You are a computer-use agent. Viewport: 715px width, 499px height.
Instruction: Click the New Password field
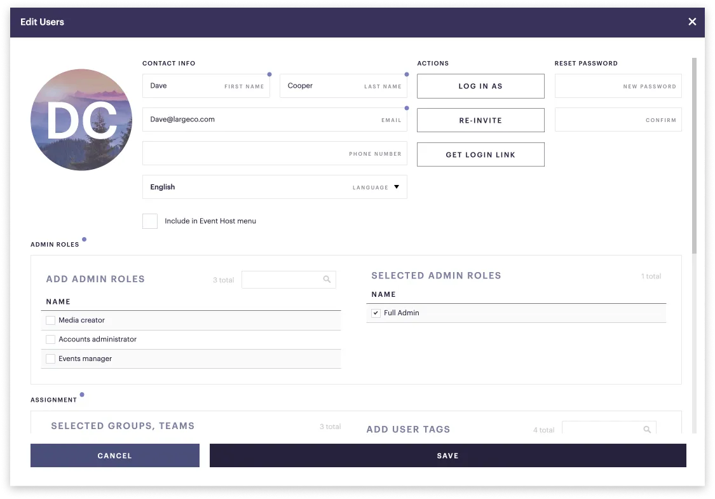click(x=618, y=86)
